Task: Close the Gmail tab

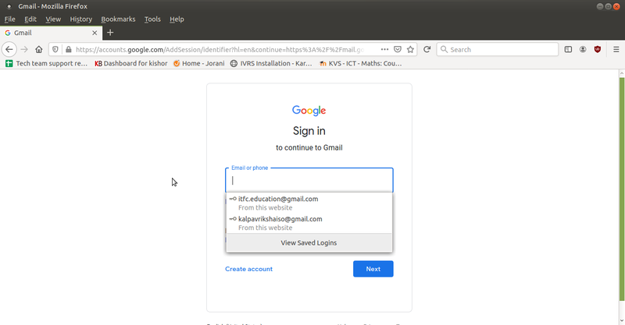Action: (95, 33)
